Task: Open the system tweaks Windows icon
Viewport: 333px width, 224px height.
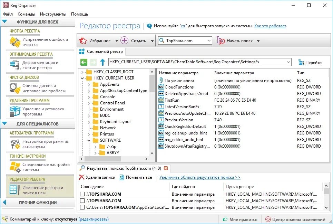Action: click(x=15, y=167)
